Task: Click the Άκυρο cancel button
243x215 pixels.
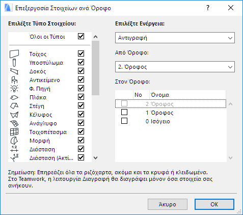Action: click(168, 204)
